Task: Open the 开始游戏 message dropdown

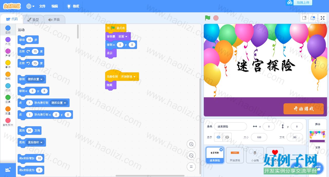Action: (128, 77)
